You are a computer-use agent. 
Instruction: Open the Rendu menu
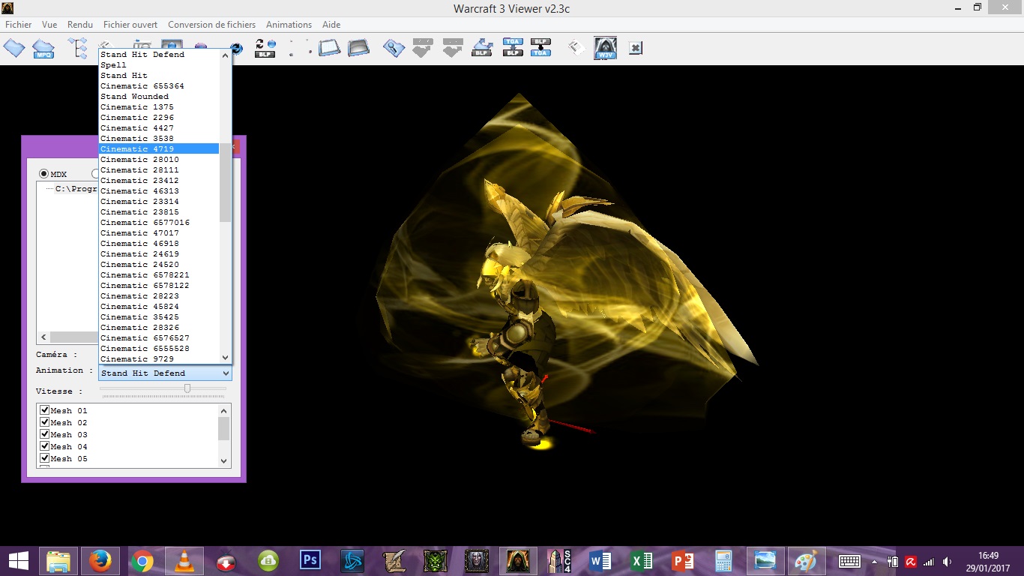coord(80,25)
